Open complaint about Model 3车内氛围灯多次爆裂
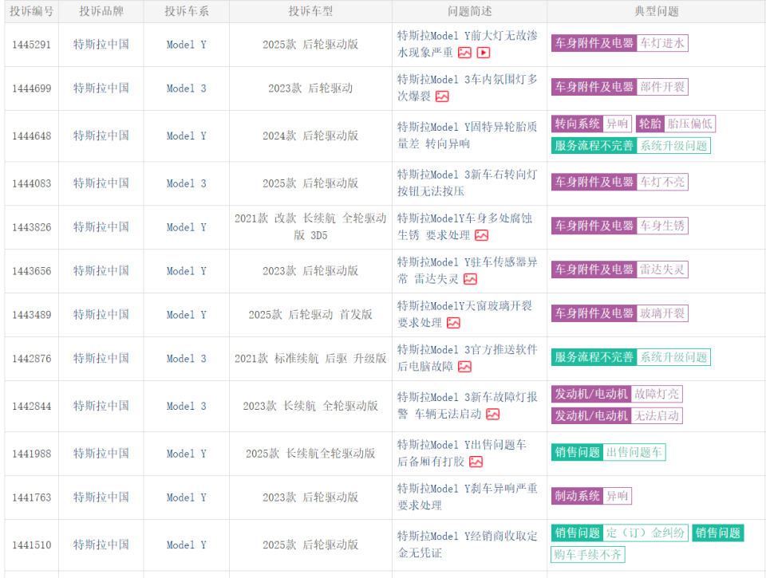766x578 pixels. 467,88
